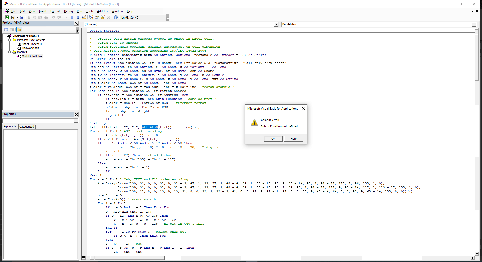Open the (General) object dropdown
The height and width of the screenshot is (262, 482).
(x=276, y=24)
